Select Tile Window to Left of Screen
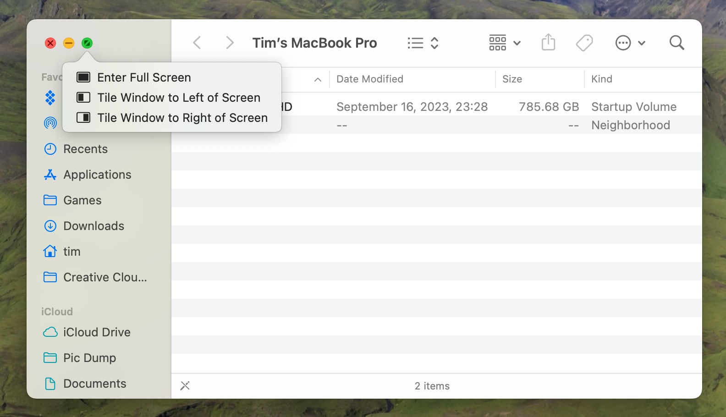The height and width of the screenshot is (417, 726). point(178,98)
